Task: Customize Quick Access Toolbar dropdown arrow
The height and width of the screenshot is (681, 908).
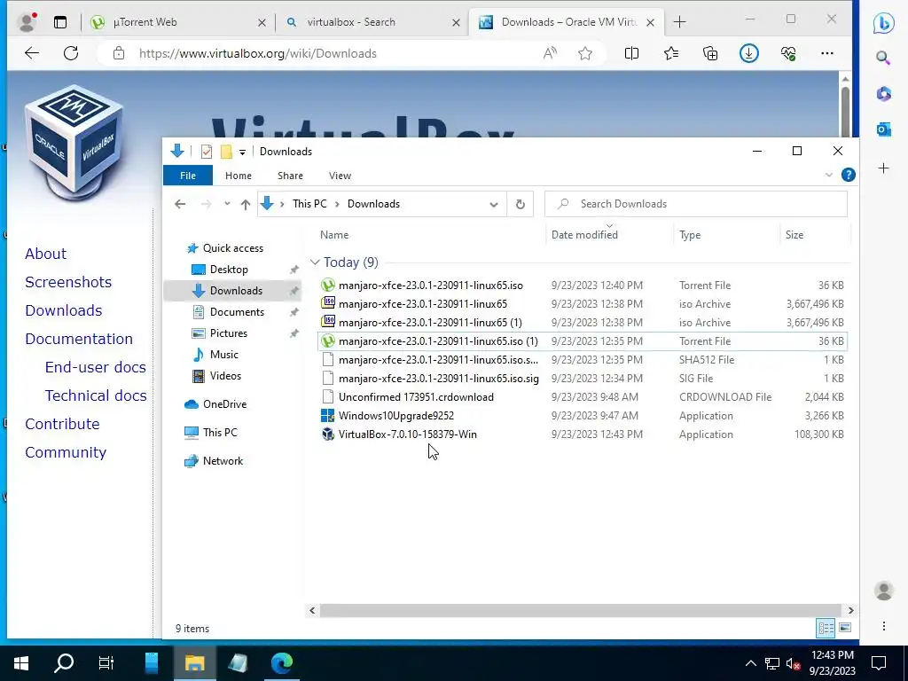Action: (243, 153)
